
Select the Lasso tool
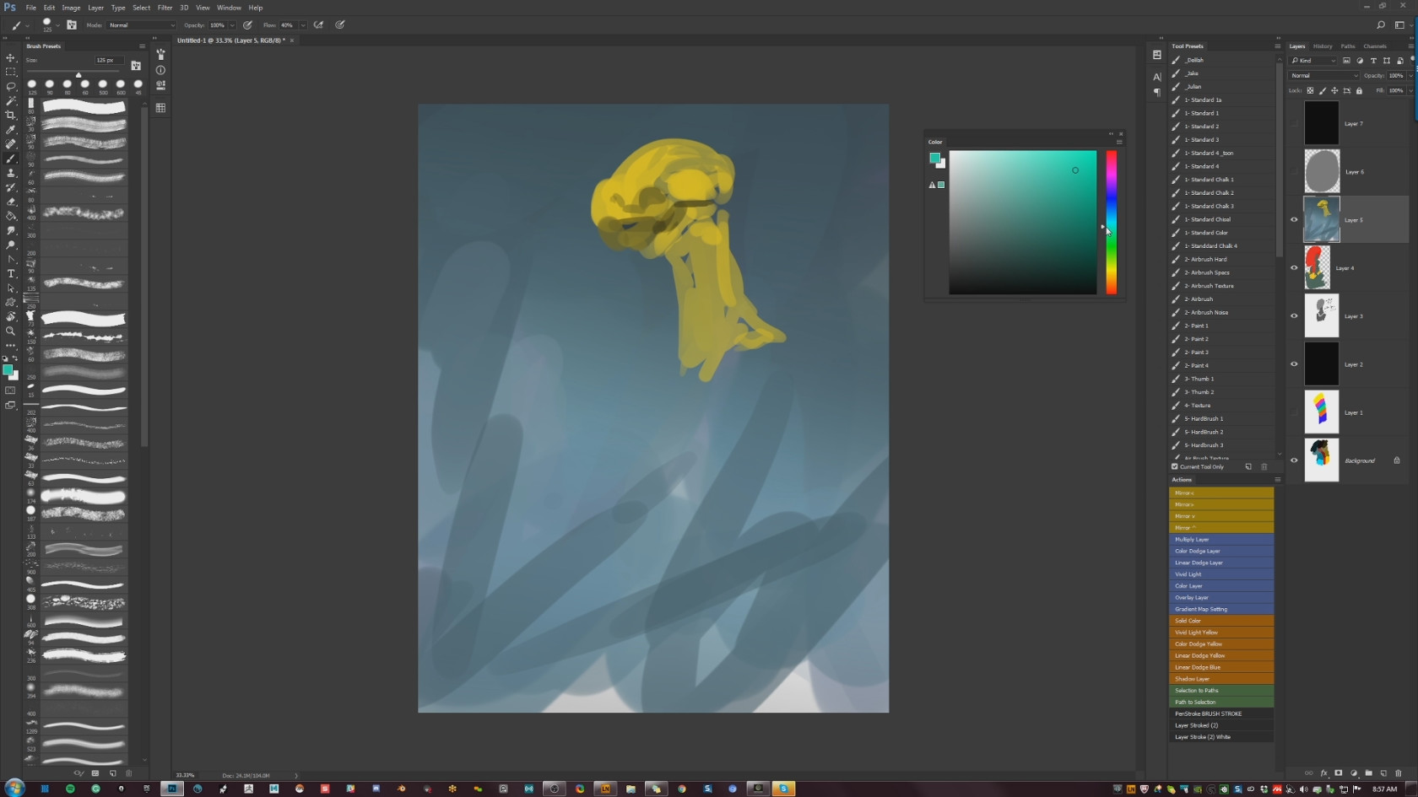tap(11, 86)
